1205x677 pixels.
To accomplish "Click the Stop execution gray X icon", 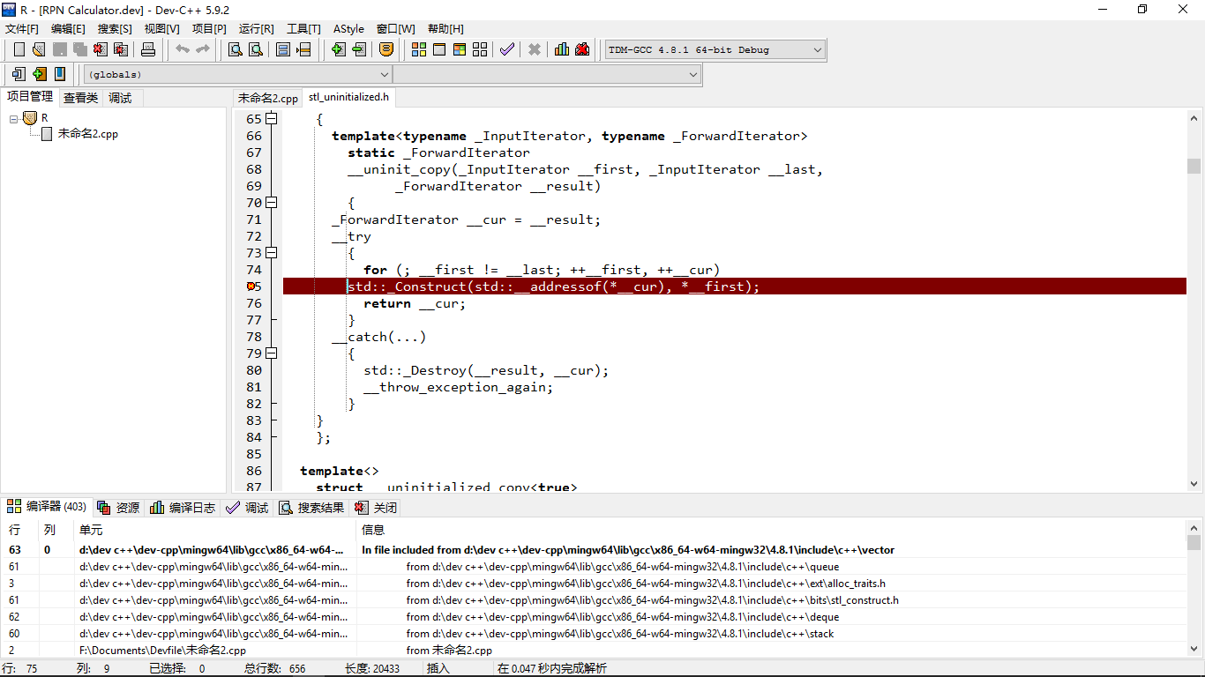I will (x=535, y=49).
